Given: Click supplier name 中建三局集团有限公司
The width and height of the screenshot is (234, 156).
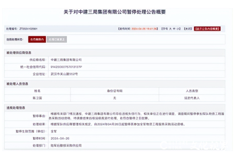Looking at the screenshot, I should click(x=66, y=59).
